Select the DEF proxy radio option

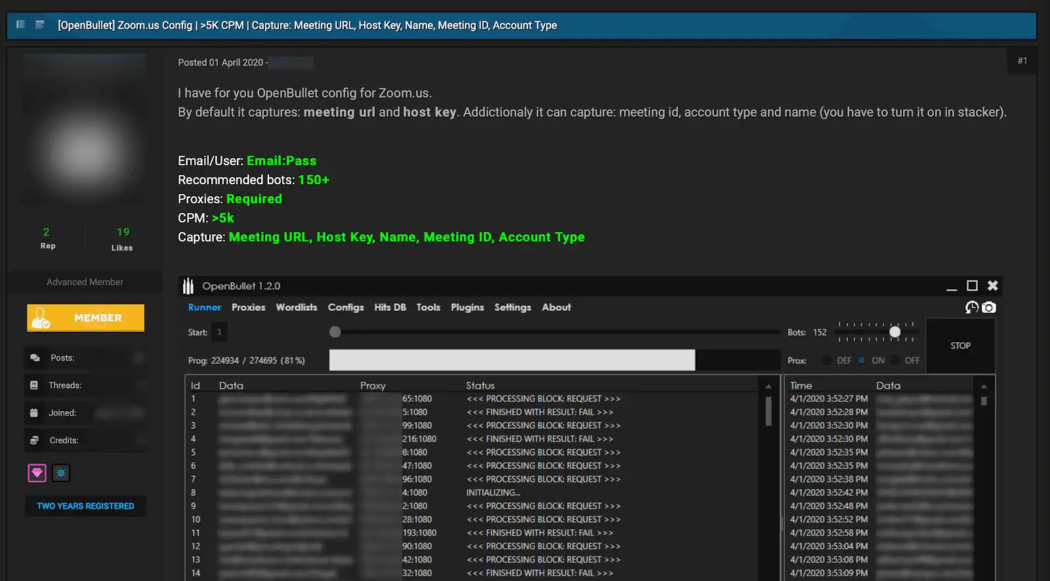coord(827,361)
